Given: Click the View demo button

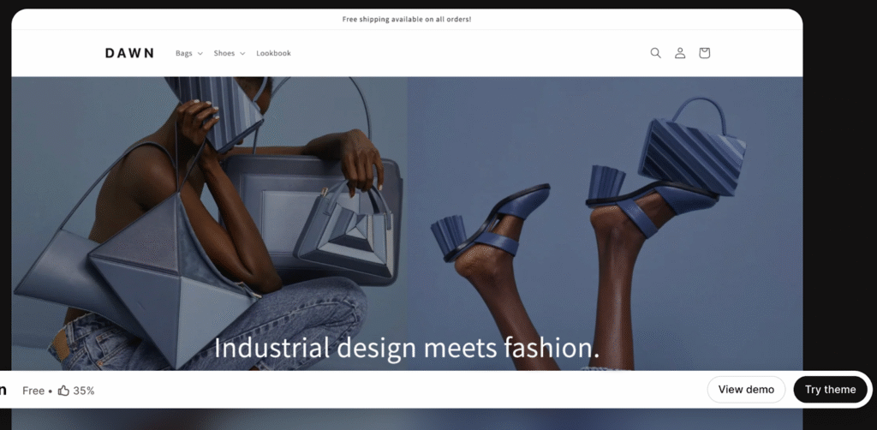Looking at the screenshot, I should 746,390.
